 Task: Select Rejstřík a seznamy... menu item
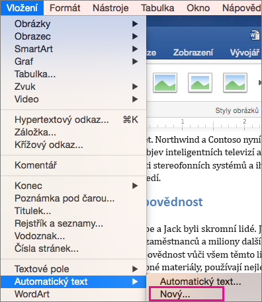pyautogui.click(x=73, y=223)
